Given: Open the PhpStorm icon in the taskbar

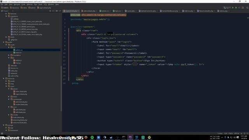Looking at the screenshot, I should coord(130,137).
